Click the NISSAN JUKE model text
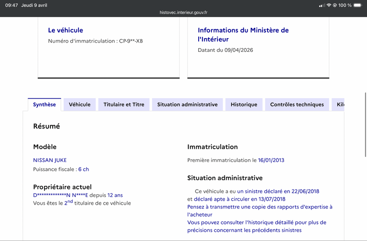The height and width of the screenshot is (241, 367). [50, 160]
